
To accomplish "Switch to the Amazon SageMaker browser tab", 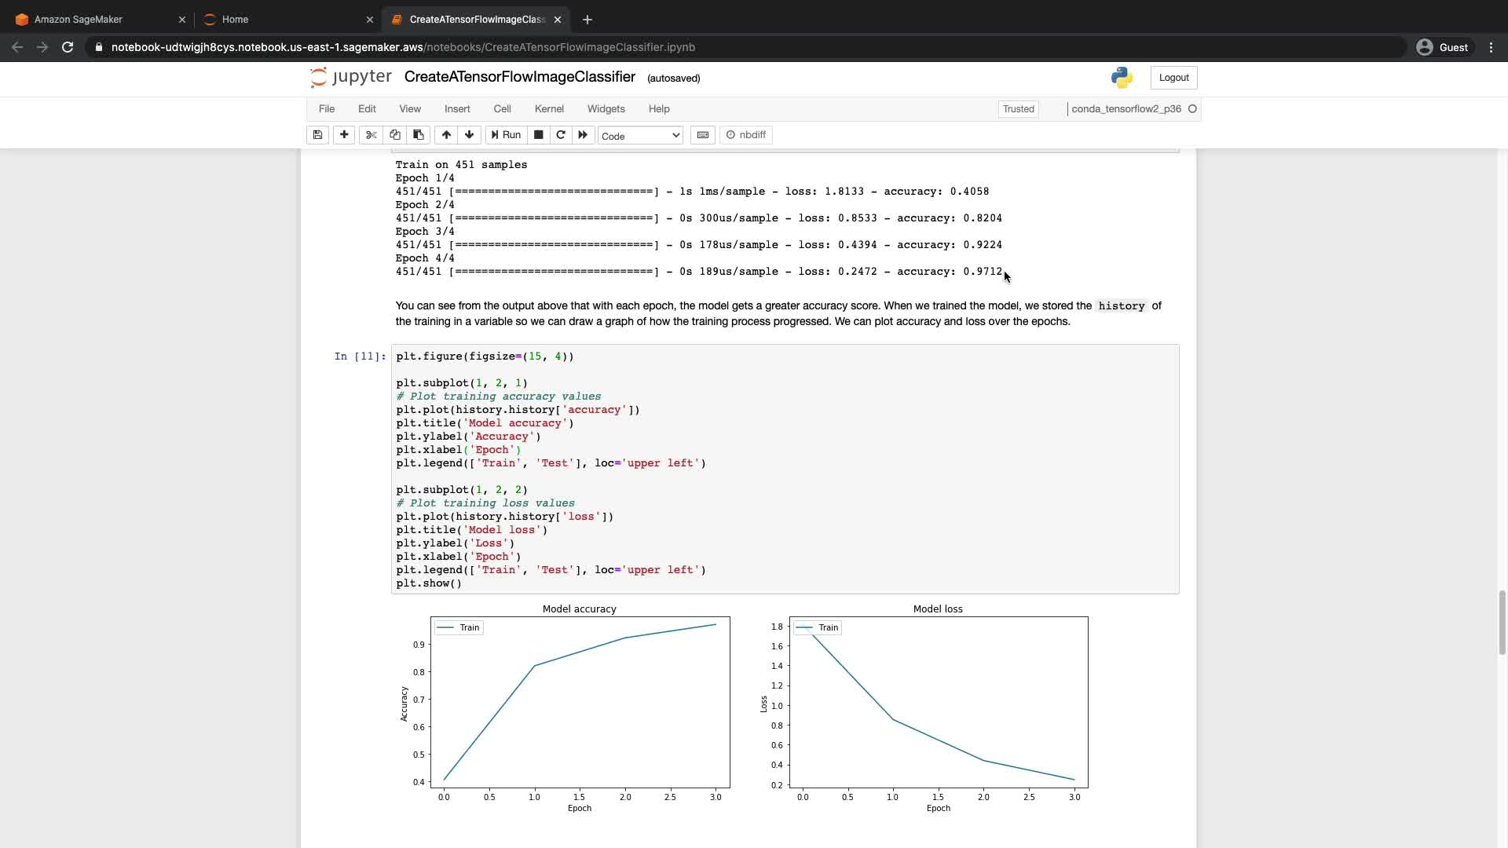I will pos(79,20).
